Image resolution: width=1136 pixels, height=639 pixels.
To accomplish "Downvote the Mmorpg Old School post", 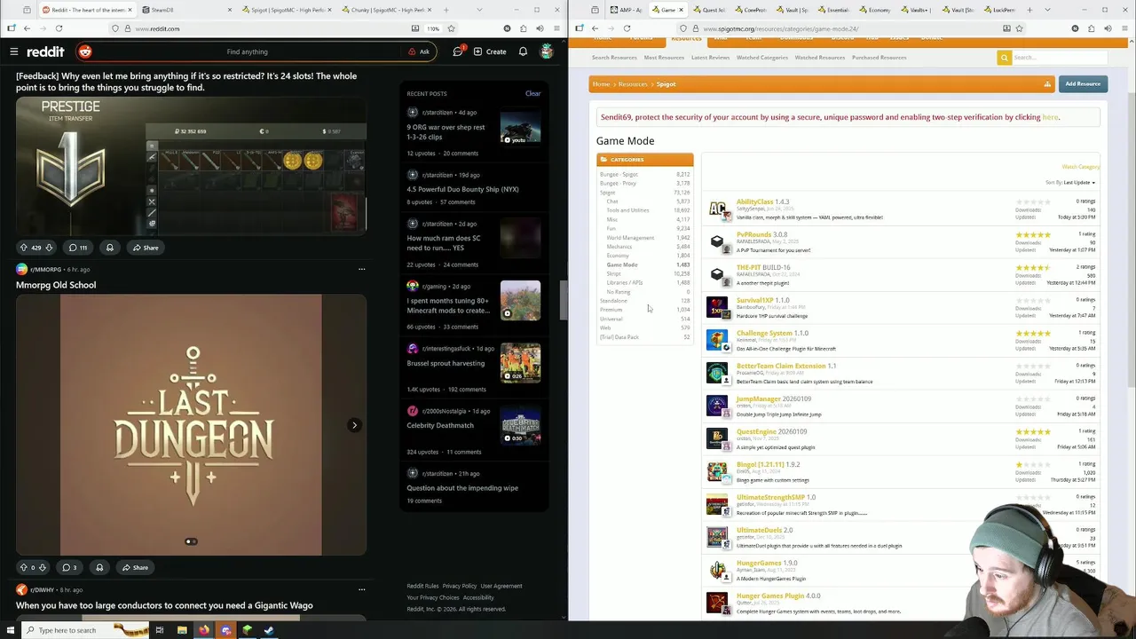I will [42, 567].
